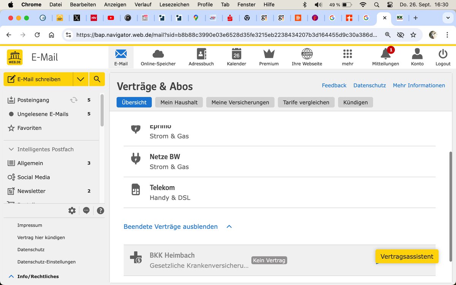Open Favoriten folder

coord(29,128)
